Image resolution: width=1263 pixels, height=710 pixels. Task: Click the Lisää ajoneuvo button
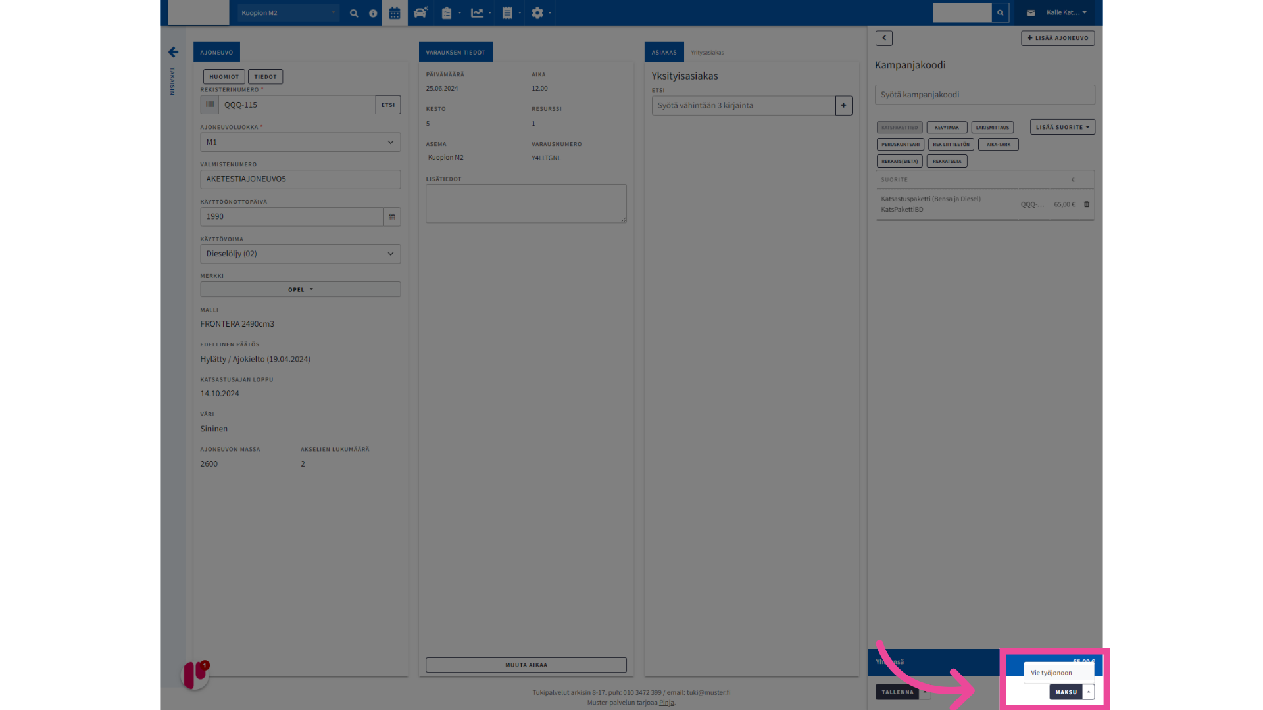click(x=1058, y=38)
